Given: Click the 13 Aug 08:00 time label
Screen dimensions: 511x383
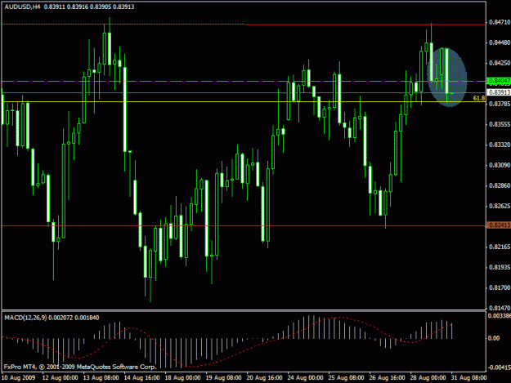Looking at the screenshot, I should click(x=101, y=378).
